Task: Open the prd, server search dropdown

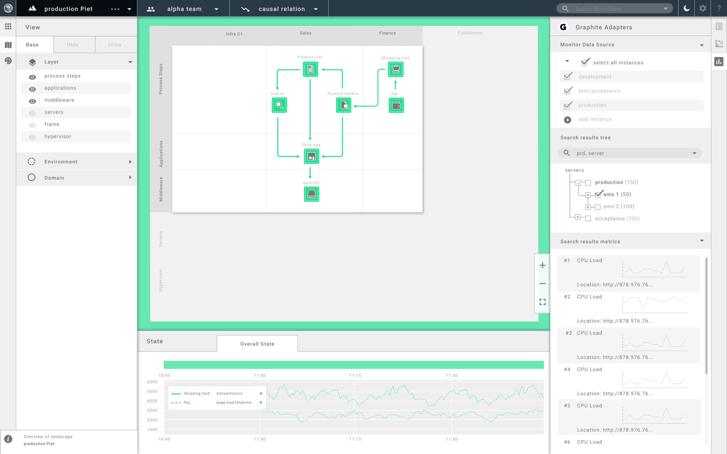Action: (x=694, y=153)
